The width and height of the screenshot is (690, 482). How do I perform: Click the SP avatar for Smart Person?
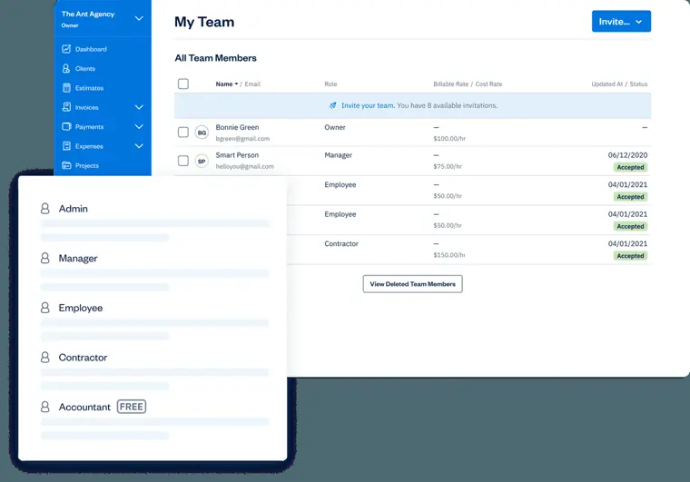[x=202, y=161]
